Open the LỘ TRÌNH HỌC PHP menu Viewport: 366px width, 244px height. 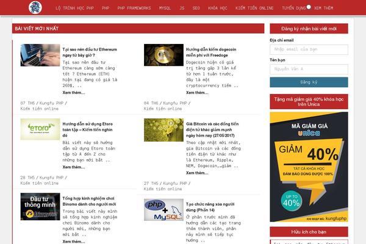(74, 8)
